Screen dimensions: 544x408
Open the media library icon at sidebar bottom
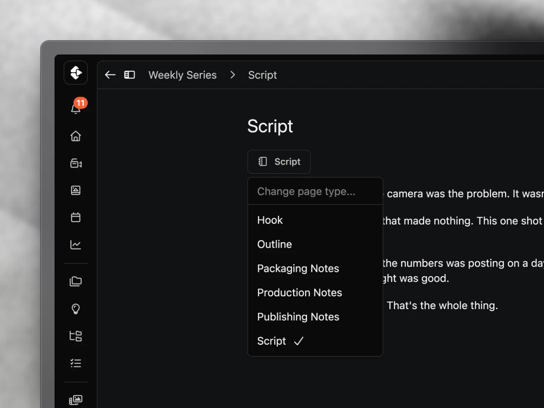click(x=76, y=400)
